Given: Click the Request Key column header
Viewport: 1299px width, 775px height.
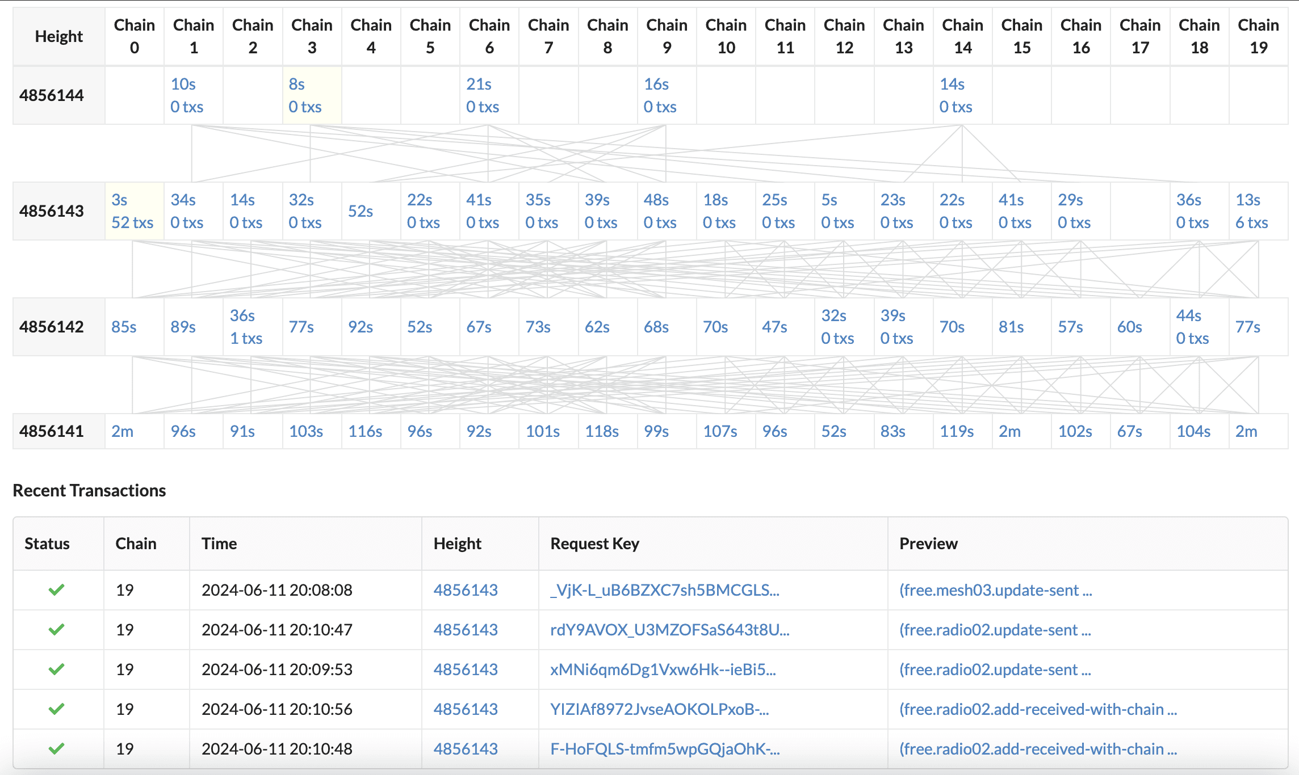Looking at the screenshot, I should coord(594,544).
